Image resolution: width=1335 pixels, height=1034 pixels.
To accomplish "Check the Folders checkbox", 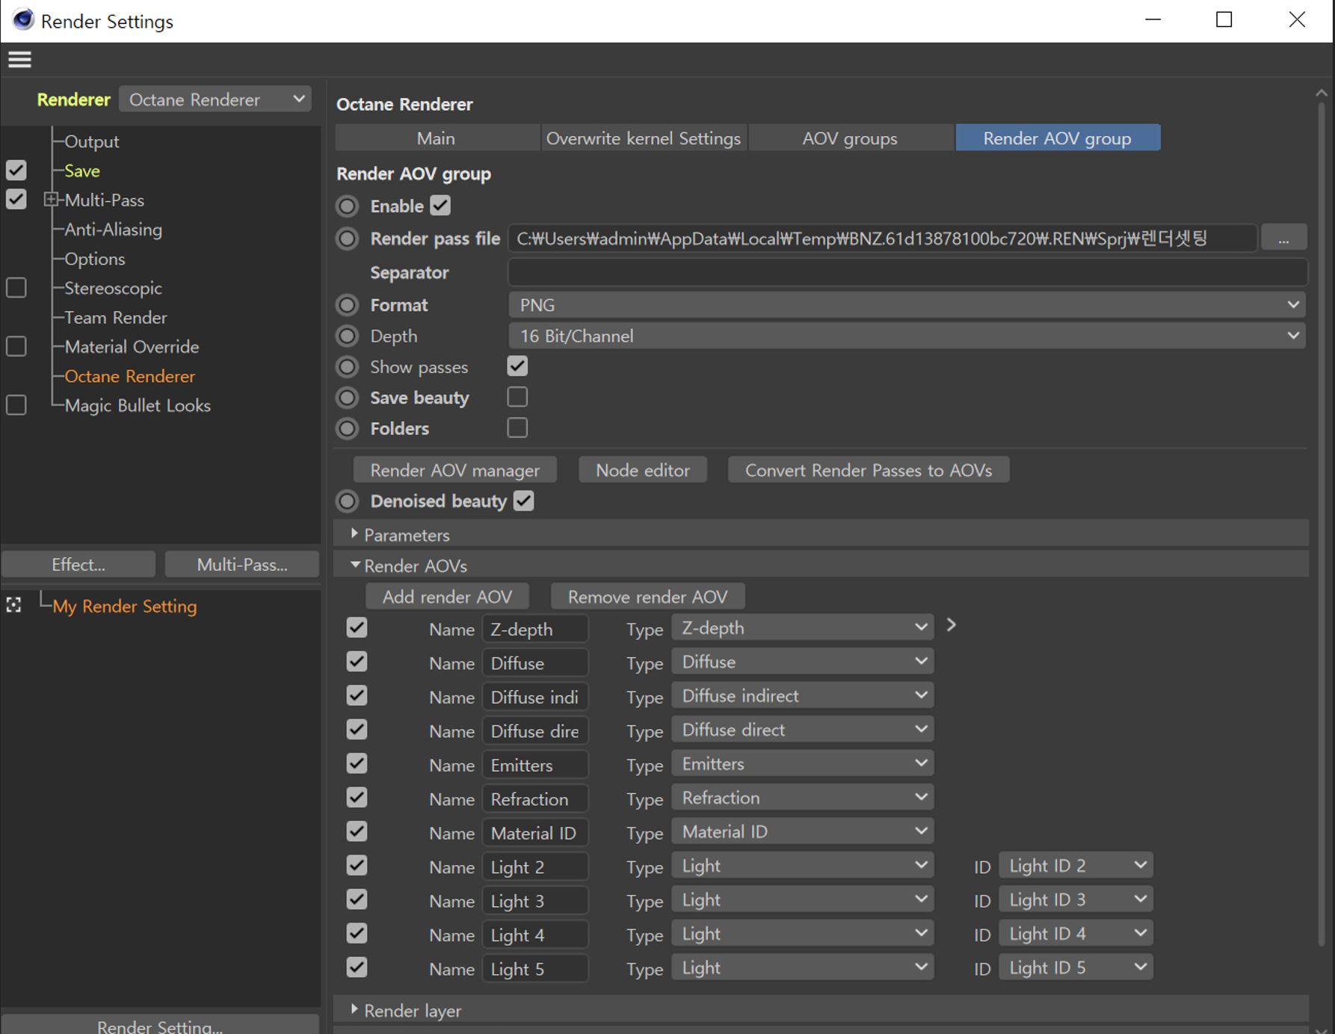I will point(517,428).
